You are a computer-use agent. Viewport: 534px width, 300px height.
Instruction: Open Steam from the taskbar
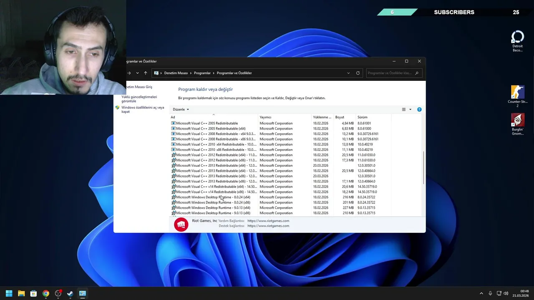70,293
